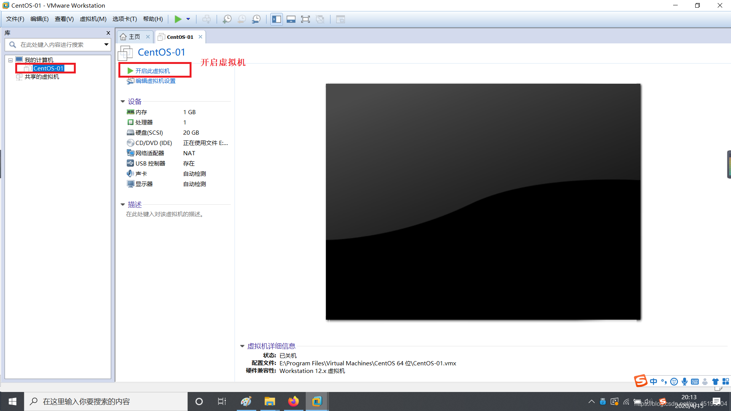Open the 文件(F) menu
This screenshot has height=411, width=731.
click(15, 19)
